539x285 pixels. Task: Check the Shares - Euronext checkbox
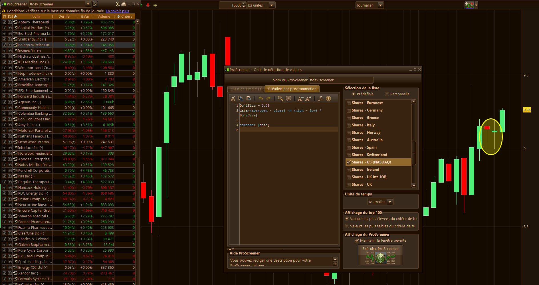[348, 103]
